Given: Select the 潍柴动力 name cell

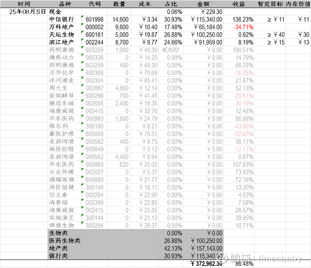Looking at the screenshot, I should pos(64,58).
